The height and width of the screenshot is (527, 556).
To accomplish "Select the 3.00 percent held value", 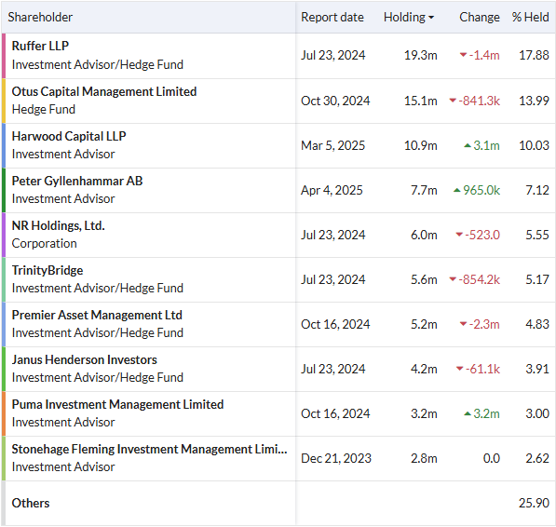I will pyautogui.click(x=537, y=413).
